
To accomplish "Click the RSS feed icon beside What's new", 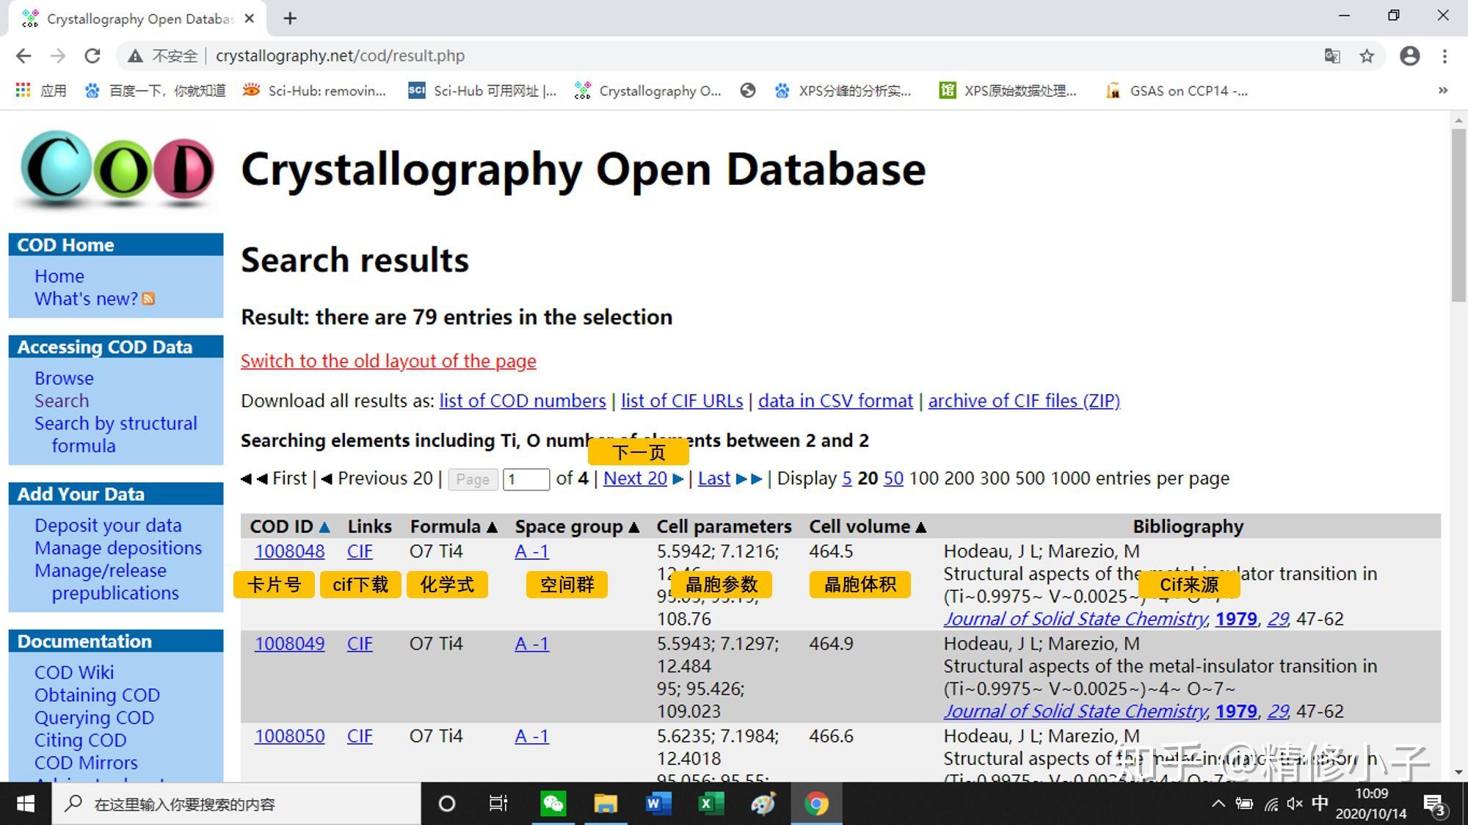I will click(x=148, y=299).
